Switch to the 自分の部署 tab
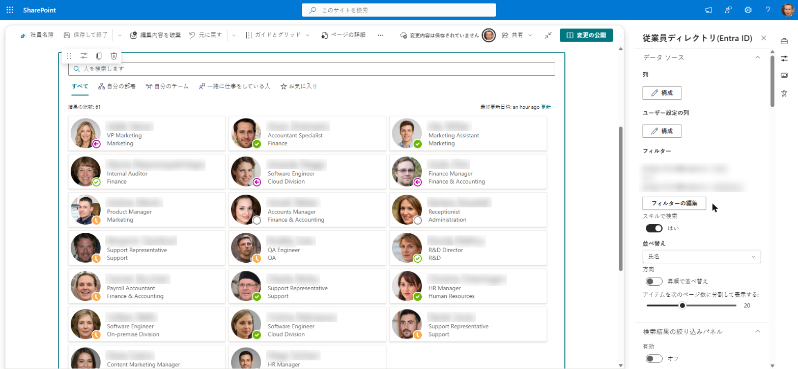This screenshot has height=369, width=798. [x=117, y=86]
